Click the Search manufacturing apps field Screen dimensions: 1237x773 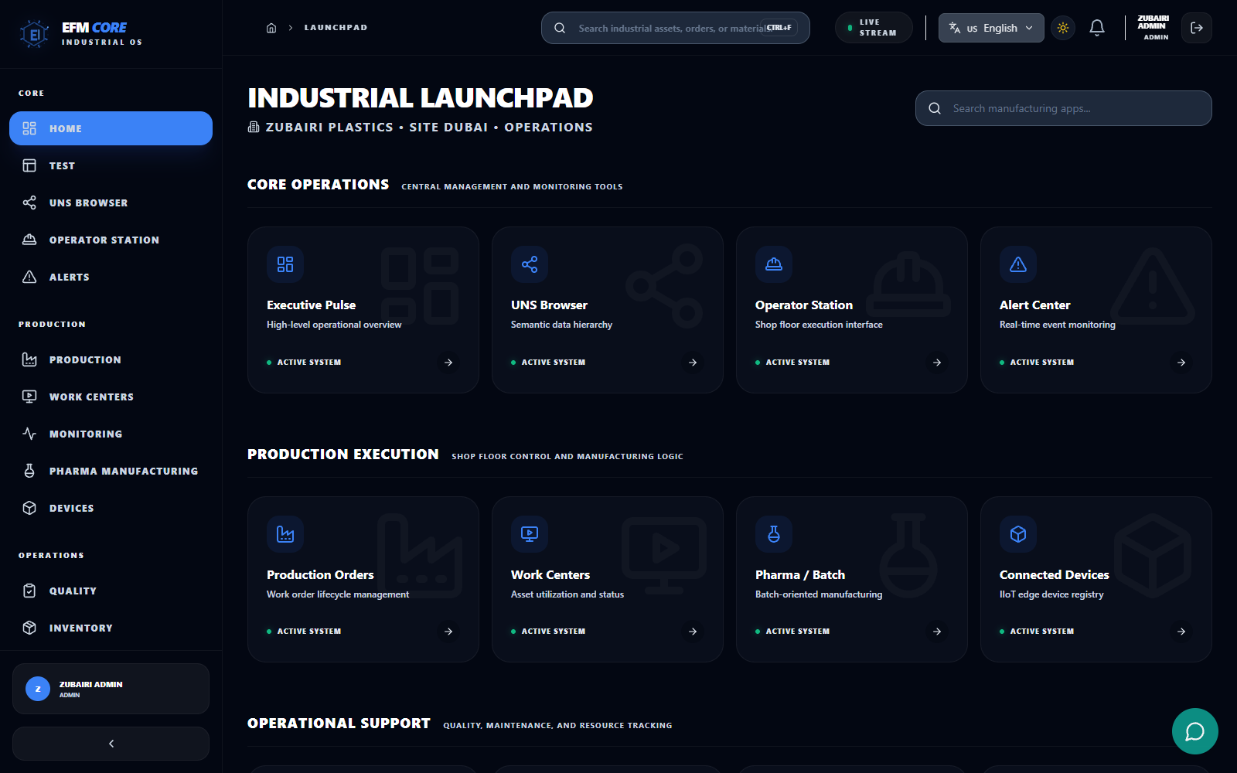pyautogui.click(x=1063, y=108)
